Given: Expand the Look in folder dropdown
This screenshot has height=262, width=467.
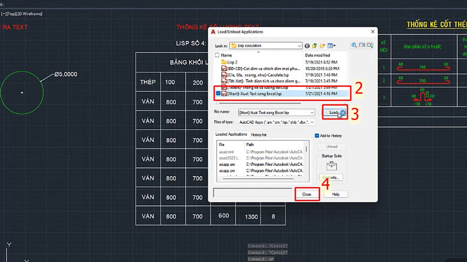Looking at the screenshot, I should [299, 46].
